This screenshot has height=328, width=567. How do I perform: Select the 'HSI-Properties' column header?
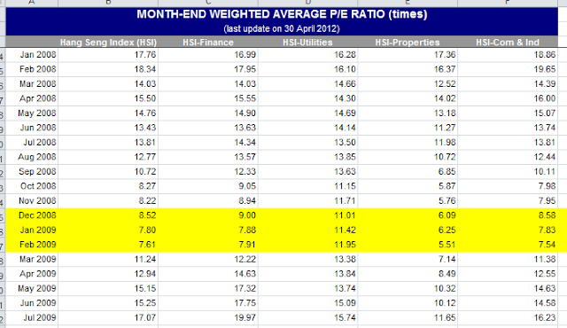tap(408, 43)
